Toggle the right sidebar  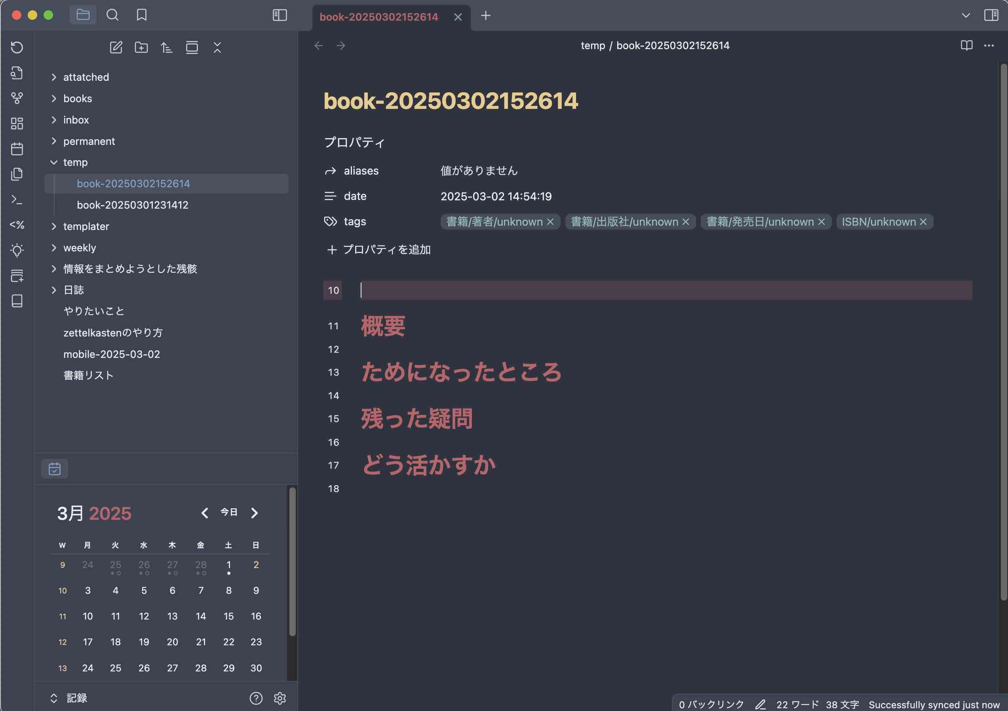coord(991,15)
